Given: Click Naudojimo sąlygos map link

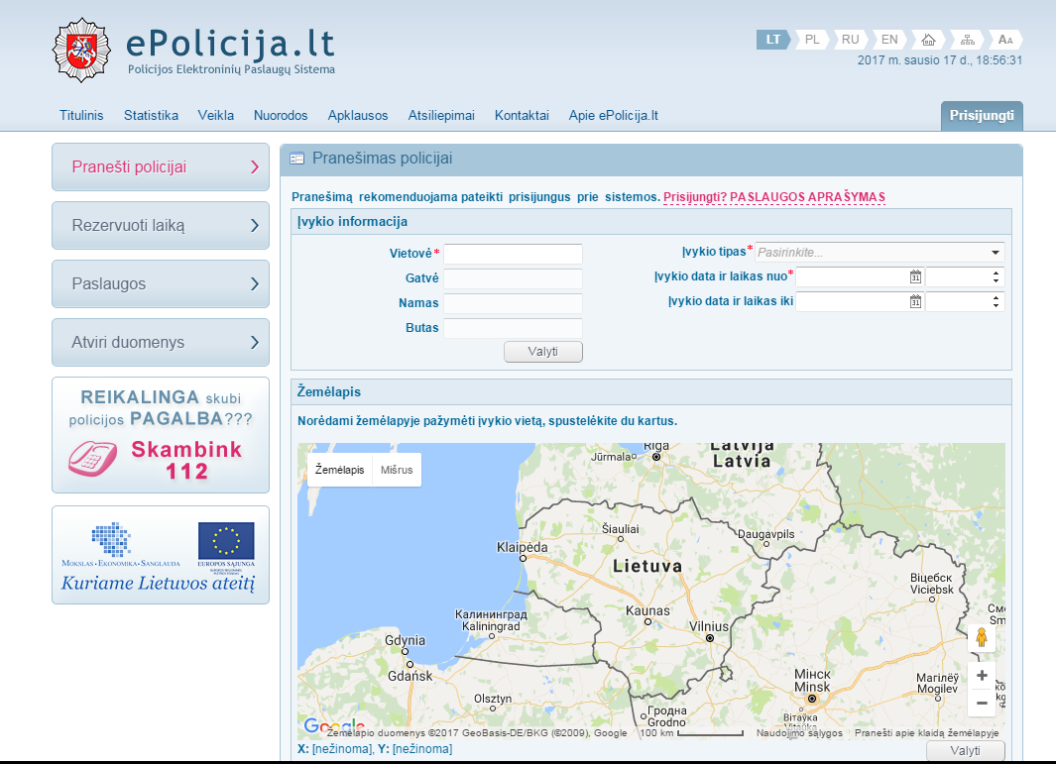Looking at the screenshot, I should click(x=799, y=733).
